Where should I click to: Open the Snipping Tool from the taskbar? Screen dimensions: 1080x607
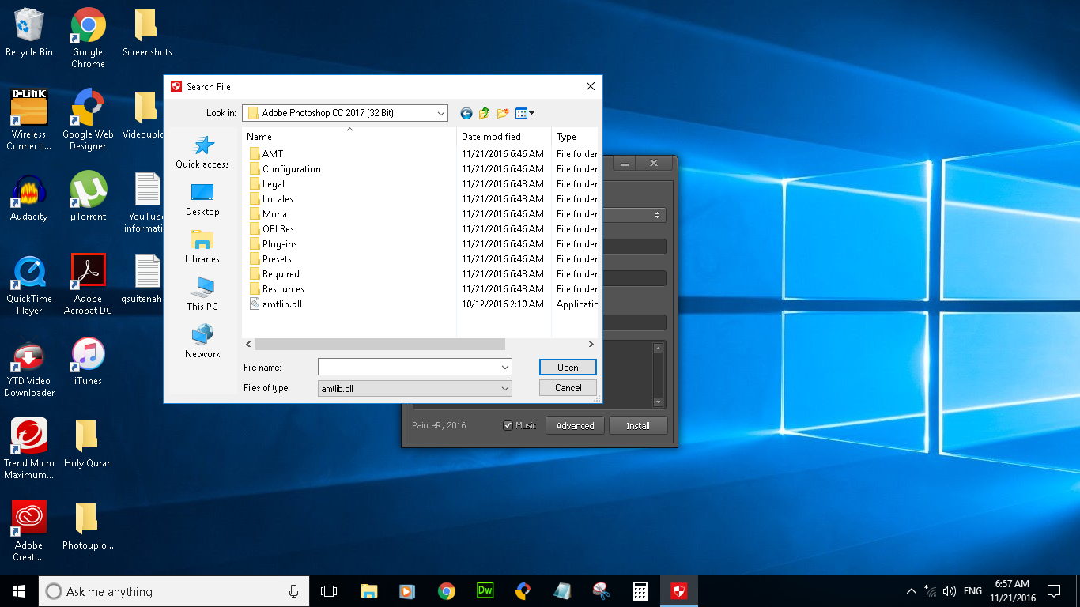pos(601,590)
